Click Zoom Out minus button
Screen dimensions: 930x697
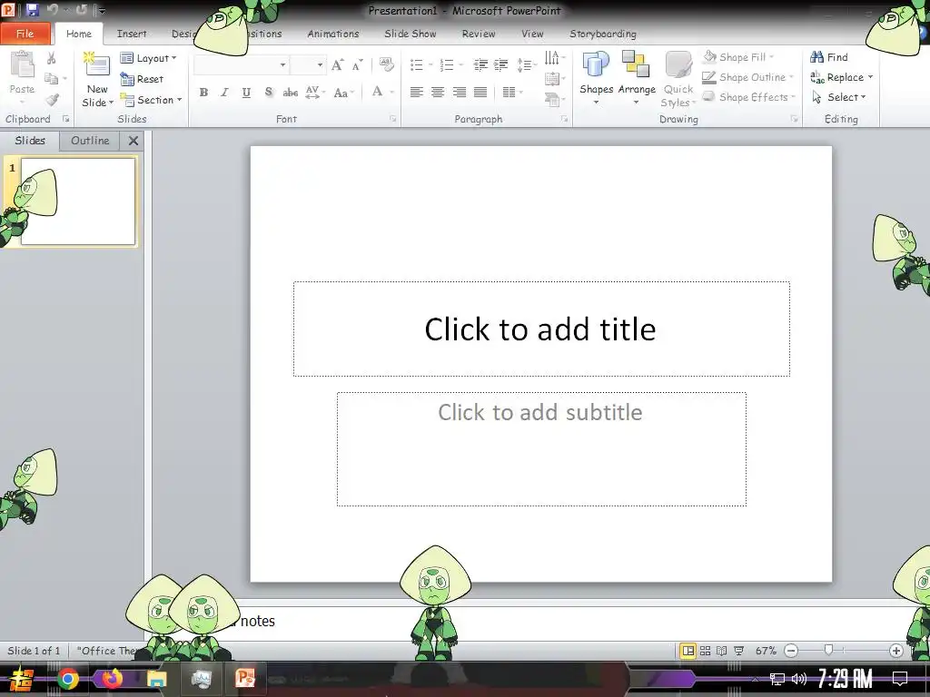tap(791, 651)
